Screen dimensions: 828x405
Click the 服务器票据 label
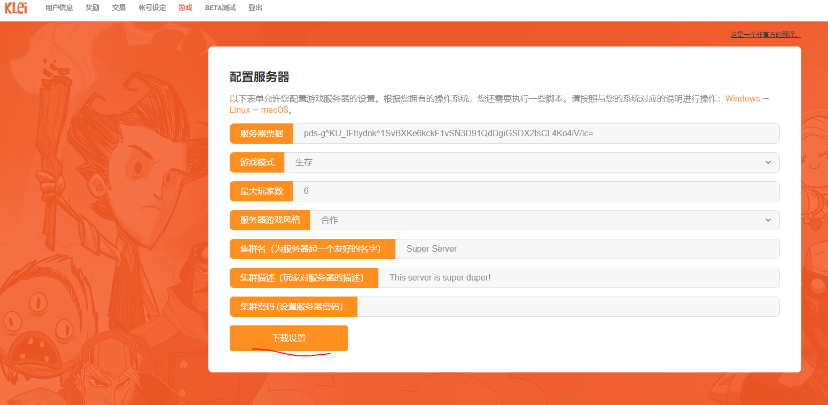[x=261, y=134]
